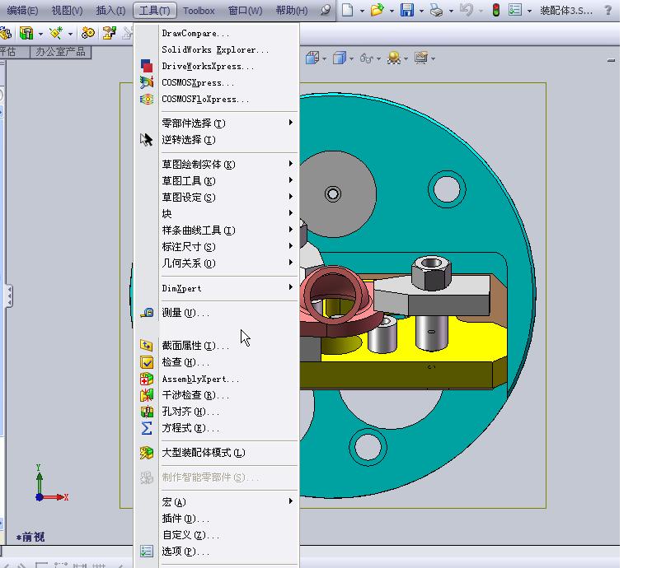Switch to 办公室产品 tab
Image resolution: width=666 pixels, height=568 pixels.
coord(60,52)
